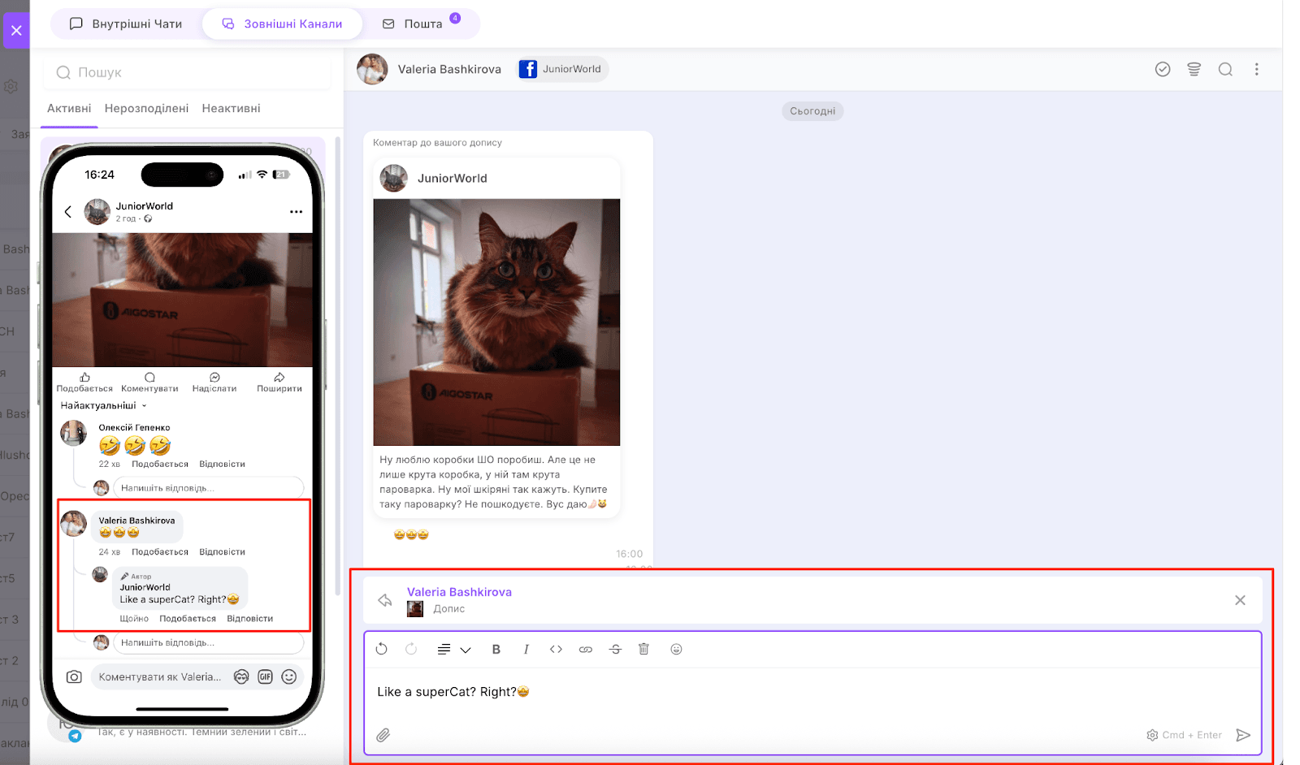
Task: Clear the message with the trash icon
Action: click(x=643, y=649)
